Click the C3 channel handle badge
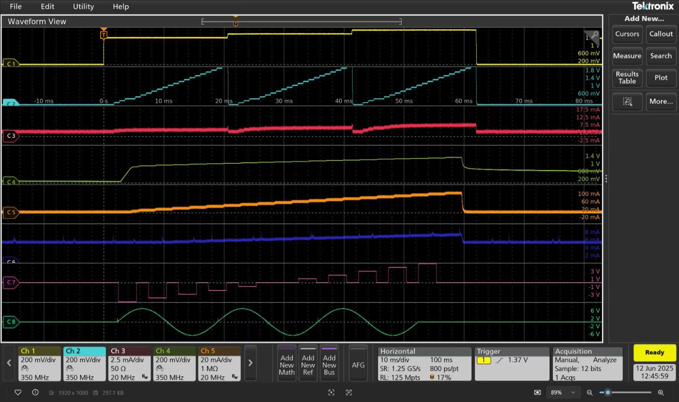Image resolution: width=679 pixels, height=402 pixels. click(x=11, y=136)
